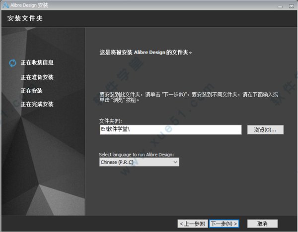Screen dimensions: 298x232
Task: Click the Alibre Design logo icon in title bar
Action: (x=5, y=5)
